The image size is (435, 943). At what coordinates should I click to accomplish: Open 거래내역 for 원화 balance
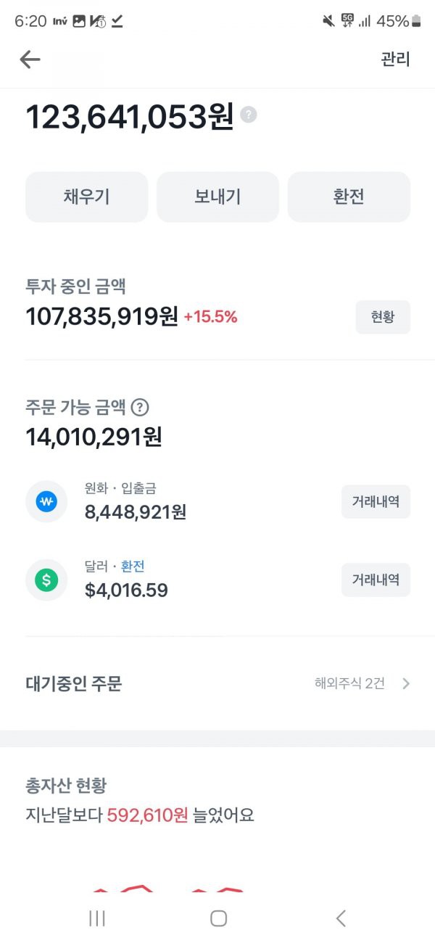[x=376, y=501]
